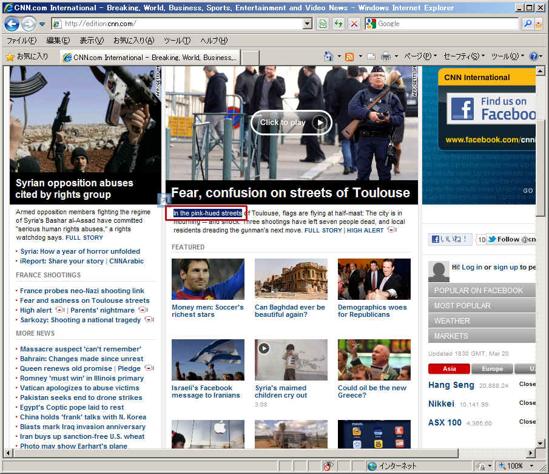This screenshot has height=474, width=549.
Task: Open the Hang Seng index link
Action: (451, 385)
